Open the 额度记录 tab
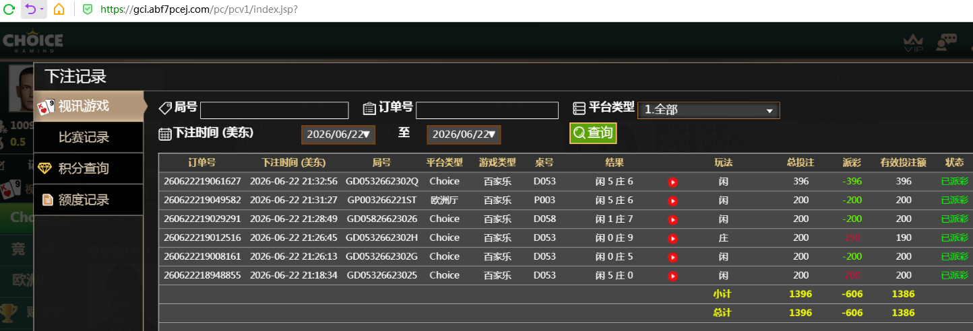 coord(89,200)
